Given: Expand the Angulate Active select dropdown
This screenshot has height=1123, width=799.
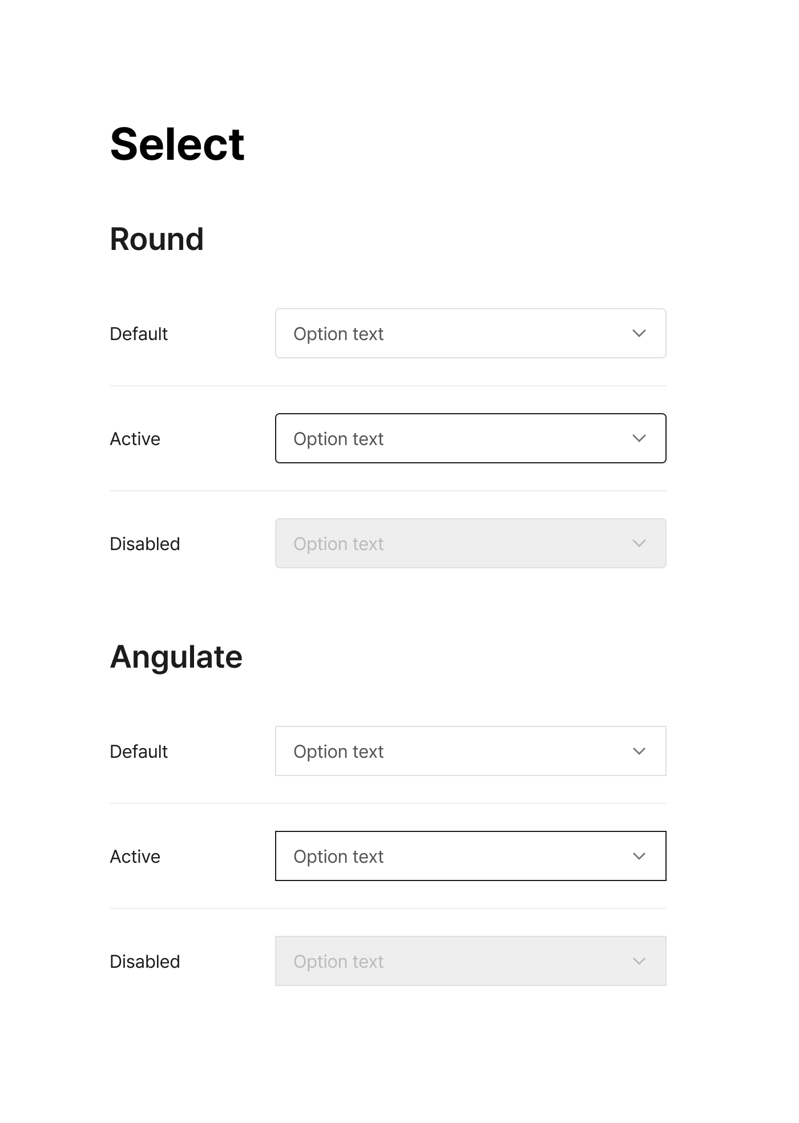Looking at the screenshot, I should [x=470, y=856].
